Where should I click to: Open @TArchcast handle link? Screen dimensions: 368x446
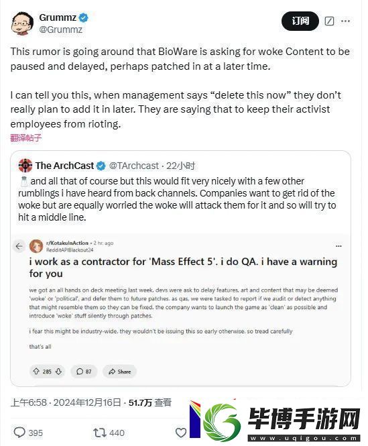pyautogui.click(x=133, y=166)
